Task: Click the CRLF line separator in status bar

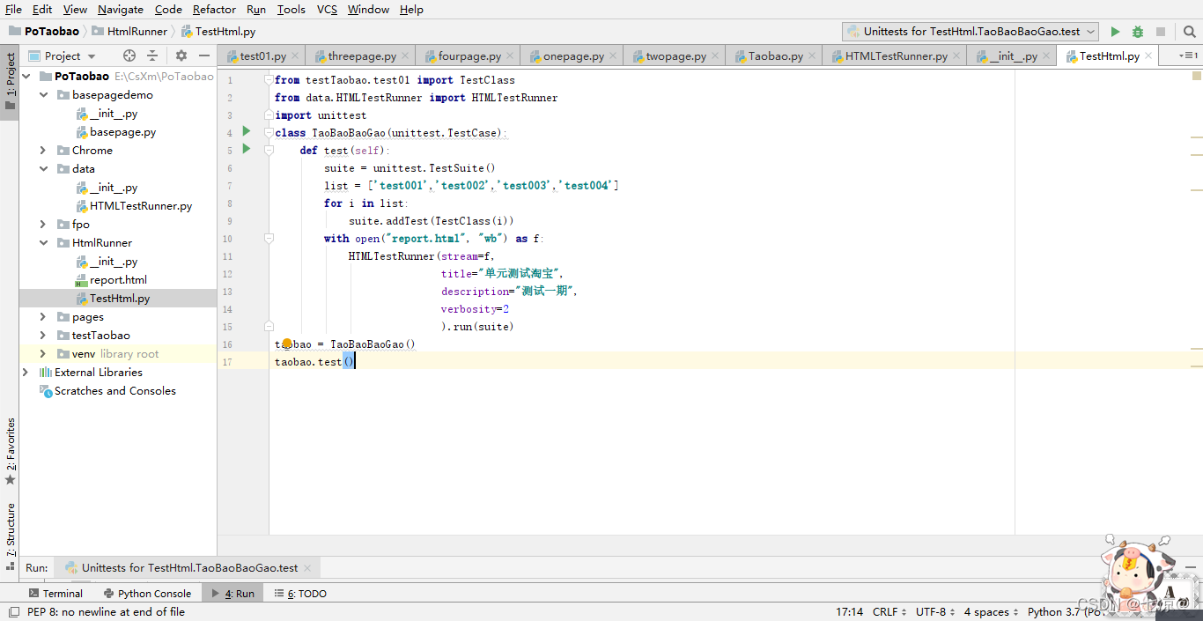Action: click(x=889, y=612)
